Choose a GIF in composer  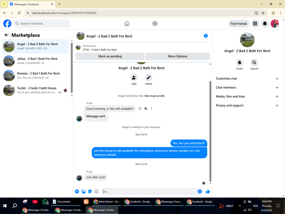point(96,191)
